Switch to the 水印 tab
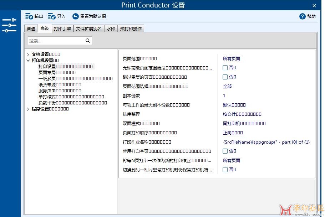This screenshot has width=325, height=217. [111, 29]
